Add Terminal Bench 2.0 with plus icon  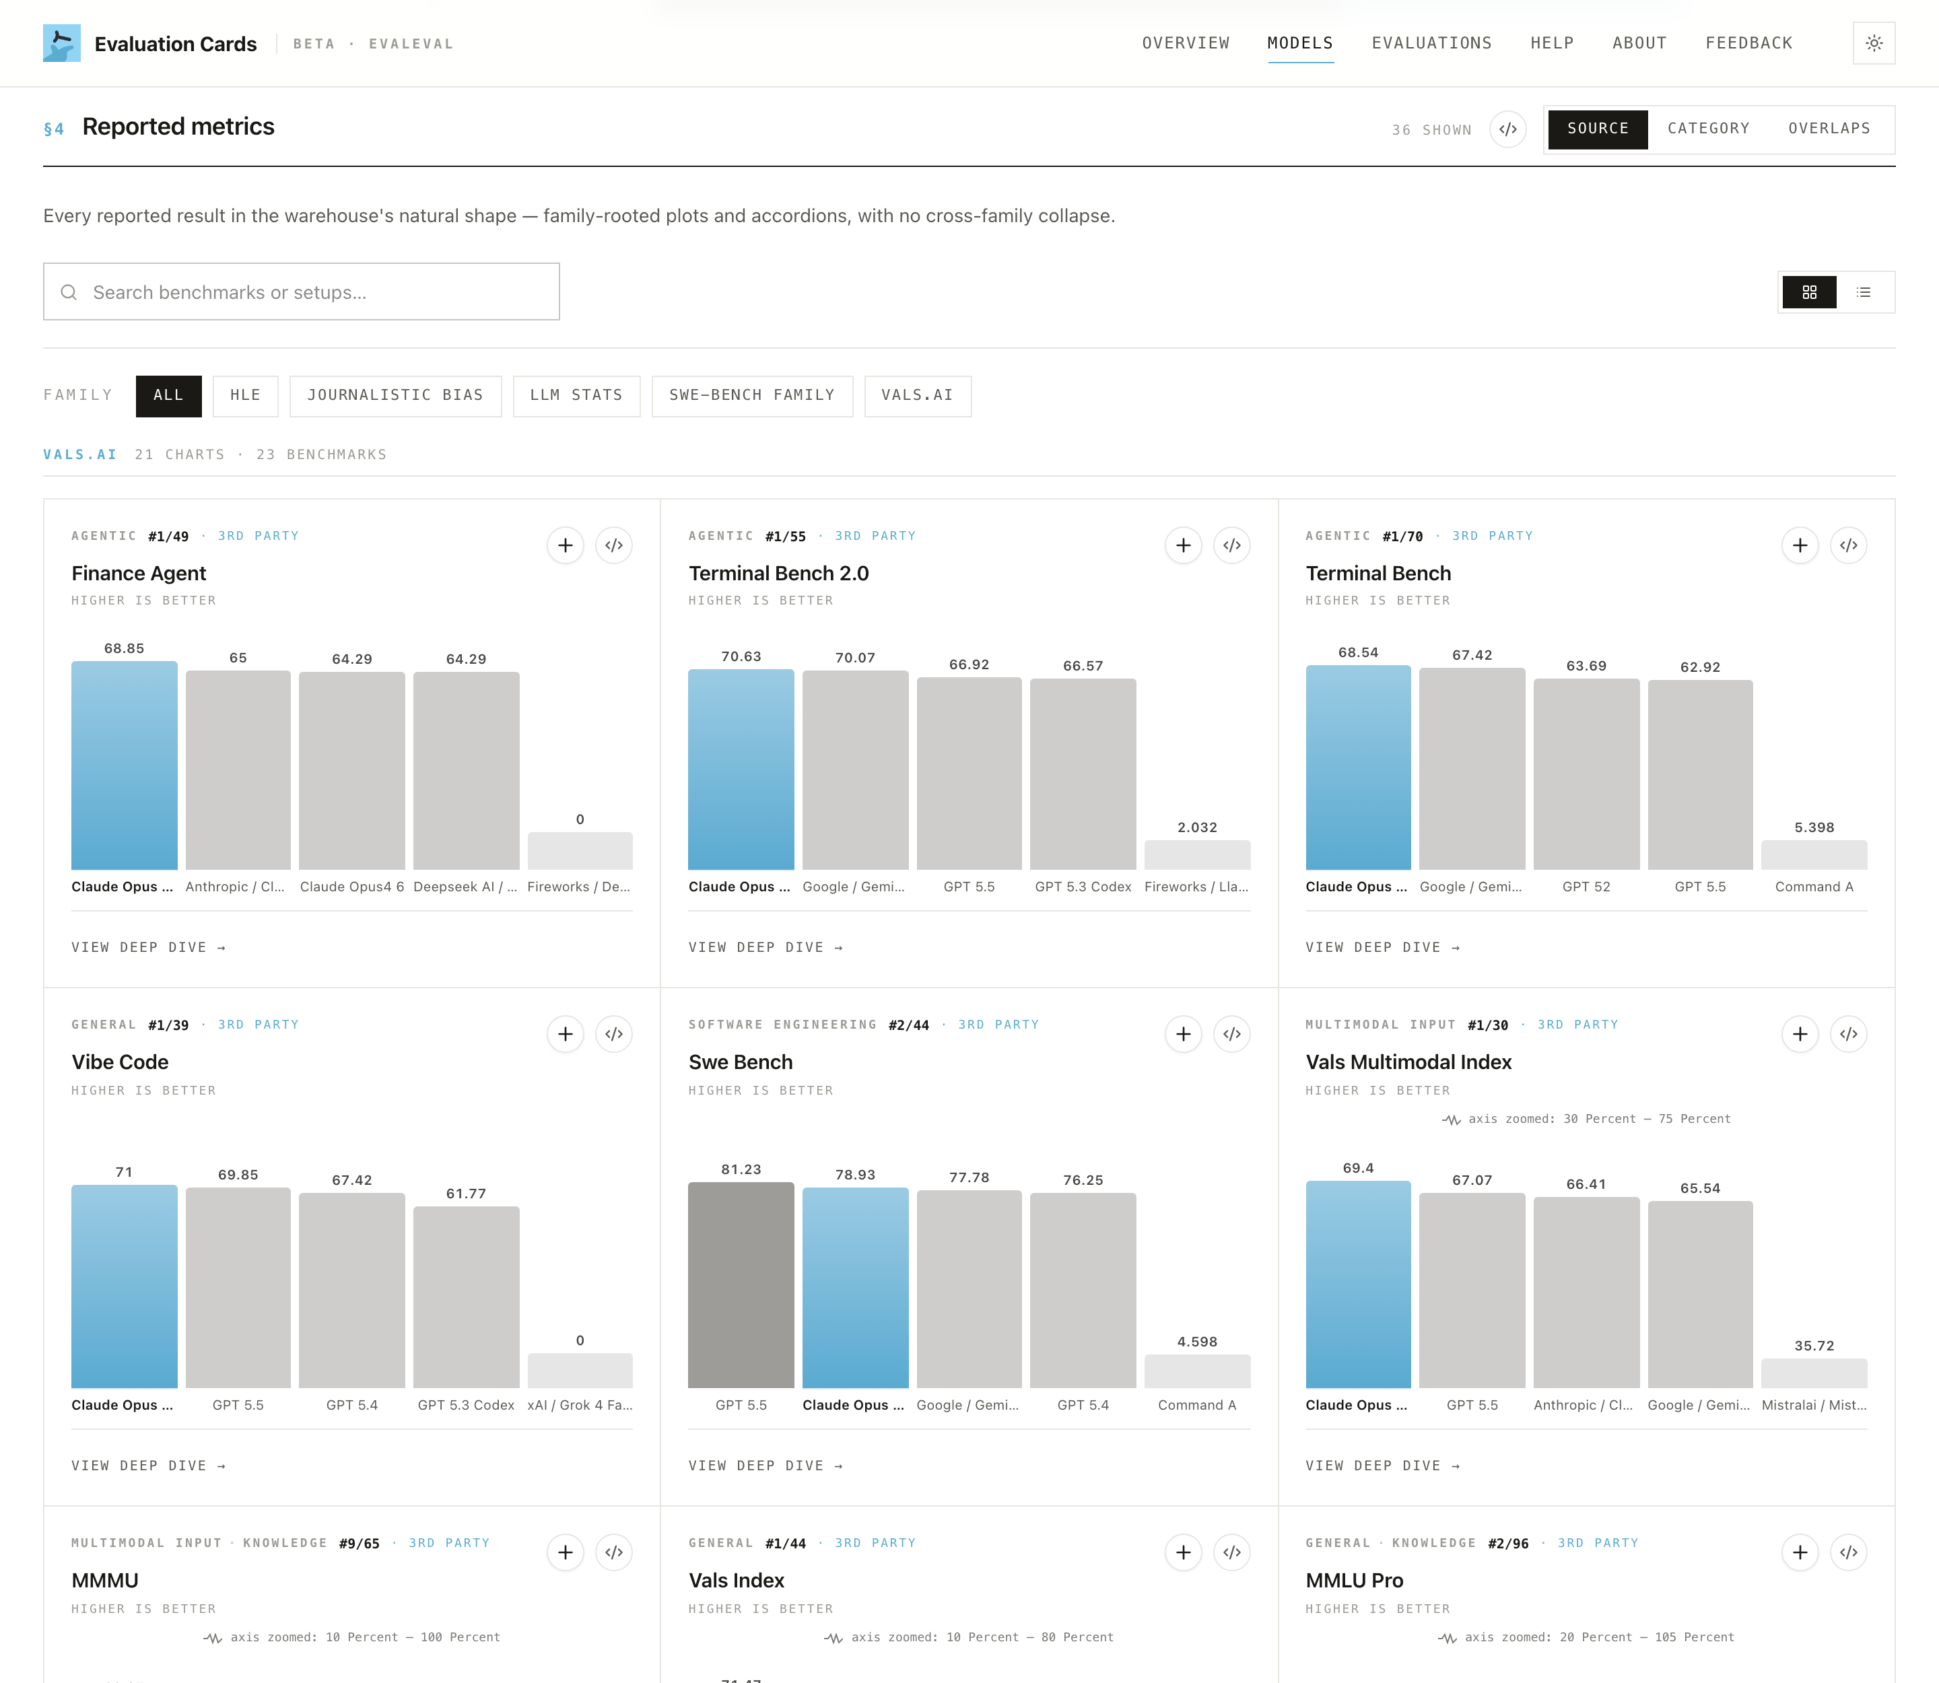click(1184, 546)
